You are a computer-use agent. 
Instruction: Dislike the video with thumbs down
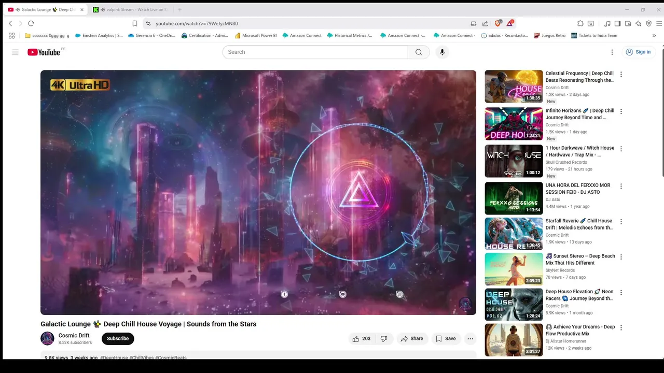[x=384, y=339]
